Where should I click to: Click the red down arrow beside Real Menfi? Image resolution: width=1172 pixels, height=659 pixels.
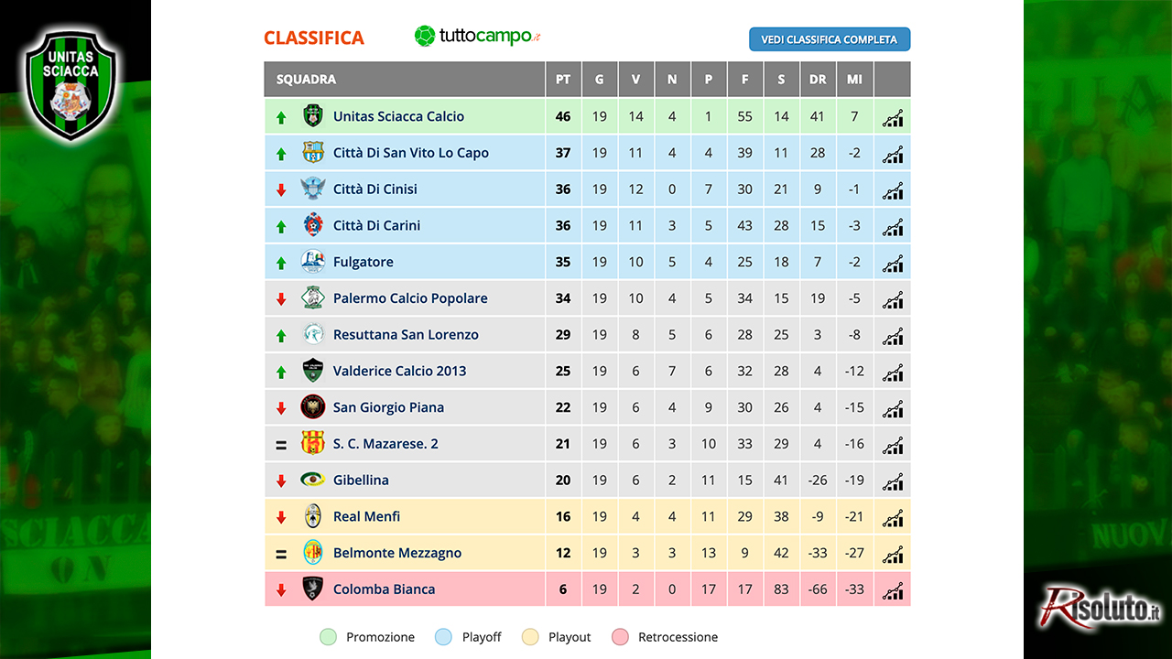281,518
